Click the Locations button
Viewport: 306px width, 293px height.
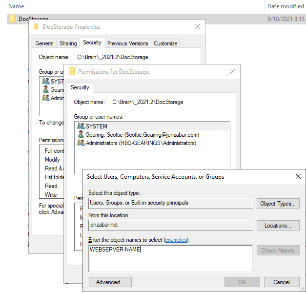coord(278,226)
